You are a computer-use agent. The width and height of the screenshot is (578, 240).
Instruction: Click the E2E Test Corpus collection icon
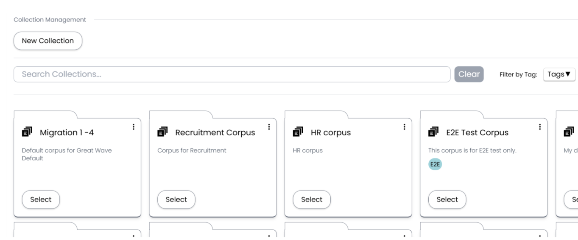click(x=433, y=132)
